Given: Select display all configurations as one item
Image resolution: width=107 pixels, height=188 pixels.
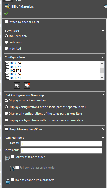Looking at the screenshot, I should (6, 114).
